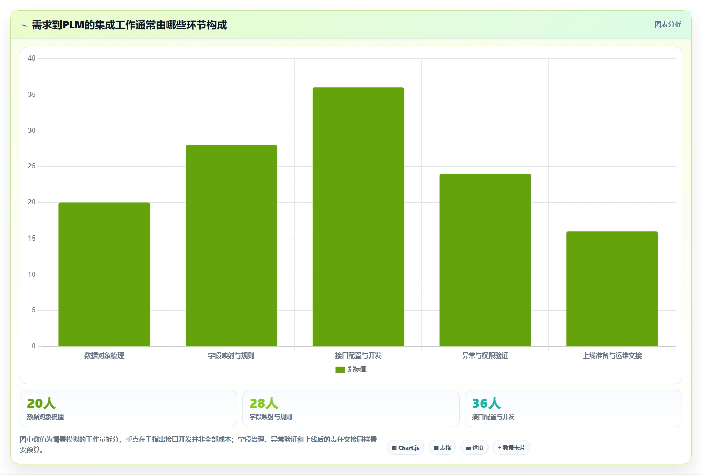The height and width of the screenshot is (475, 702).
Task: Select the 接口配置与开发 bar in the chart
Action: tap(358, 217)
